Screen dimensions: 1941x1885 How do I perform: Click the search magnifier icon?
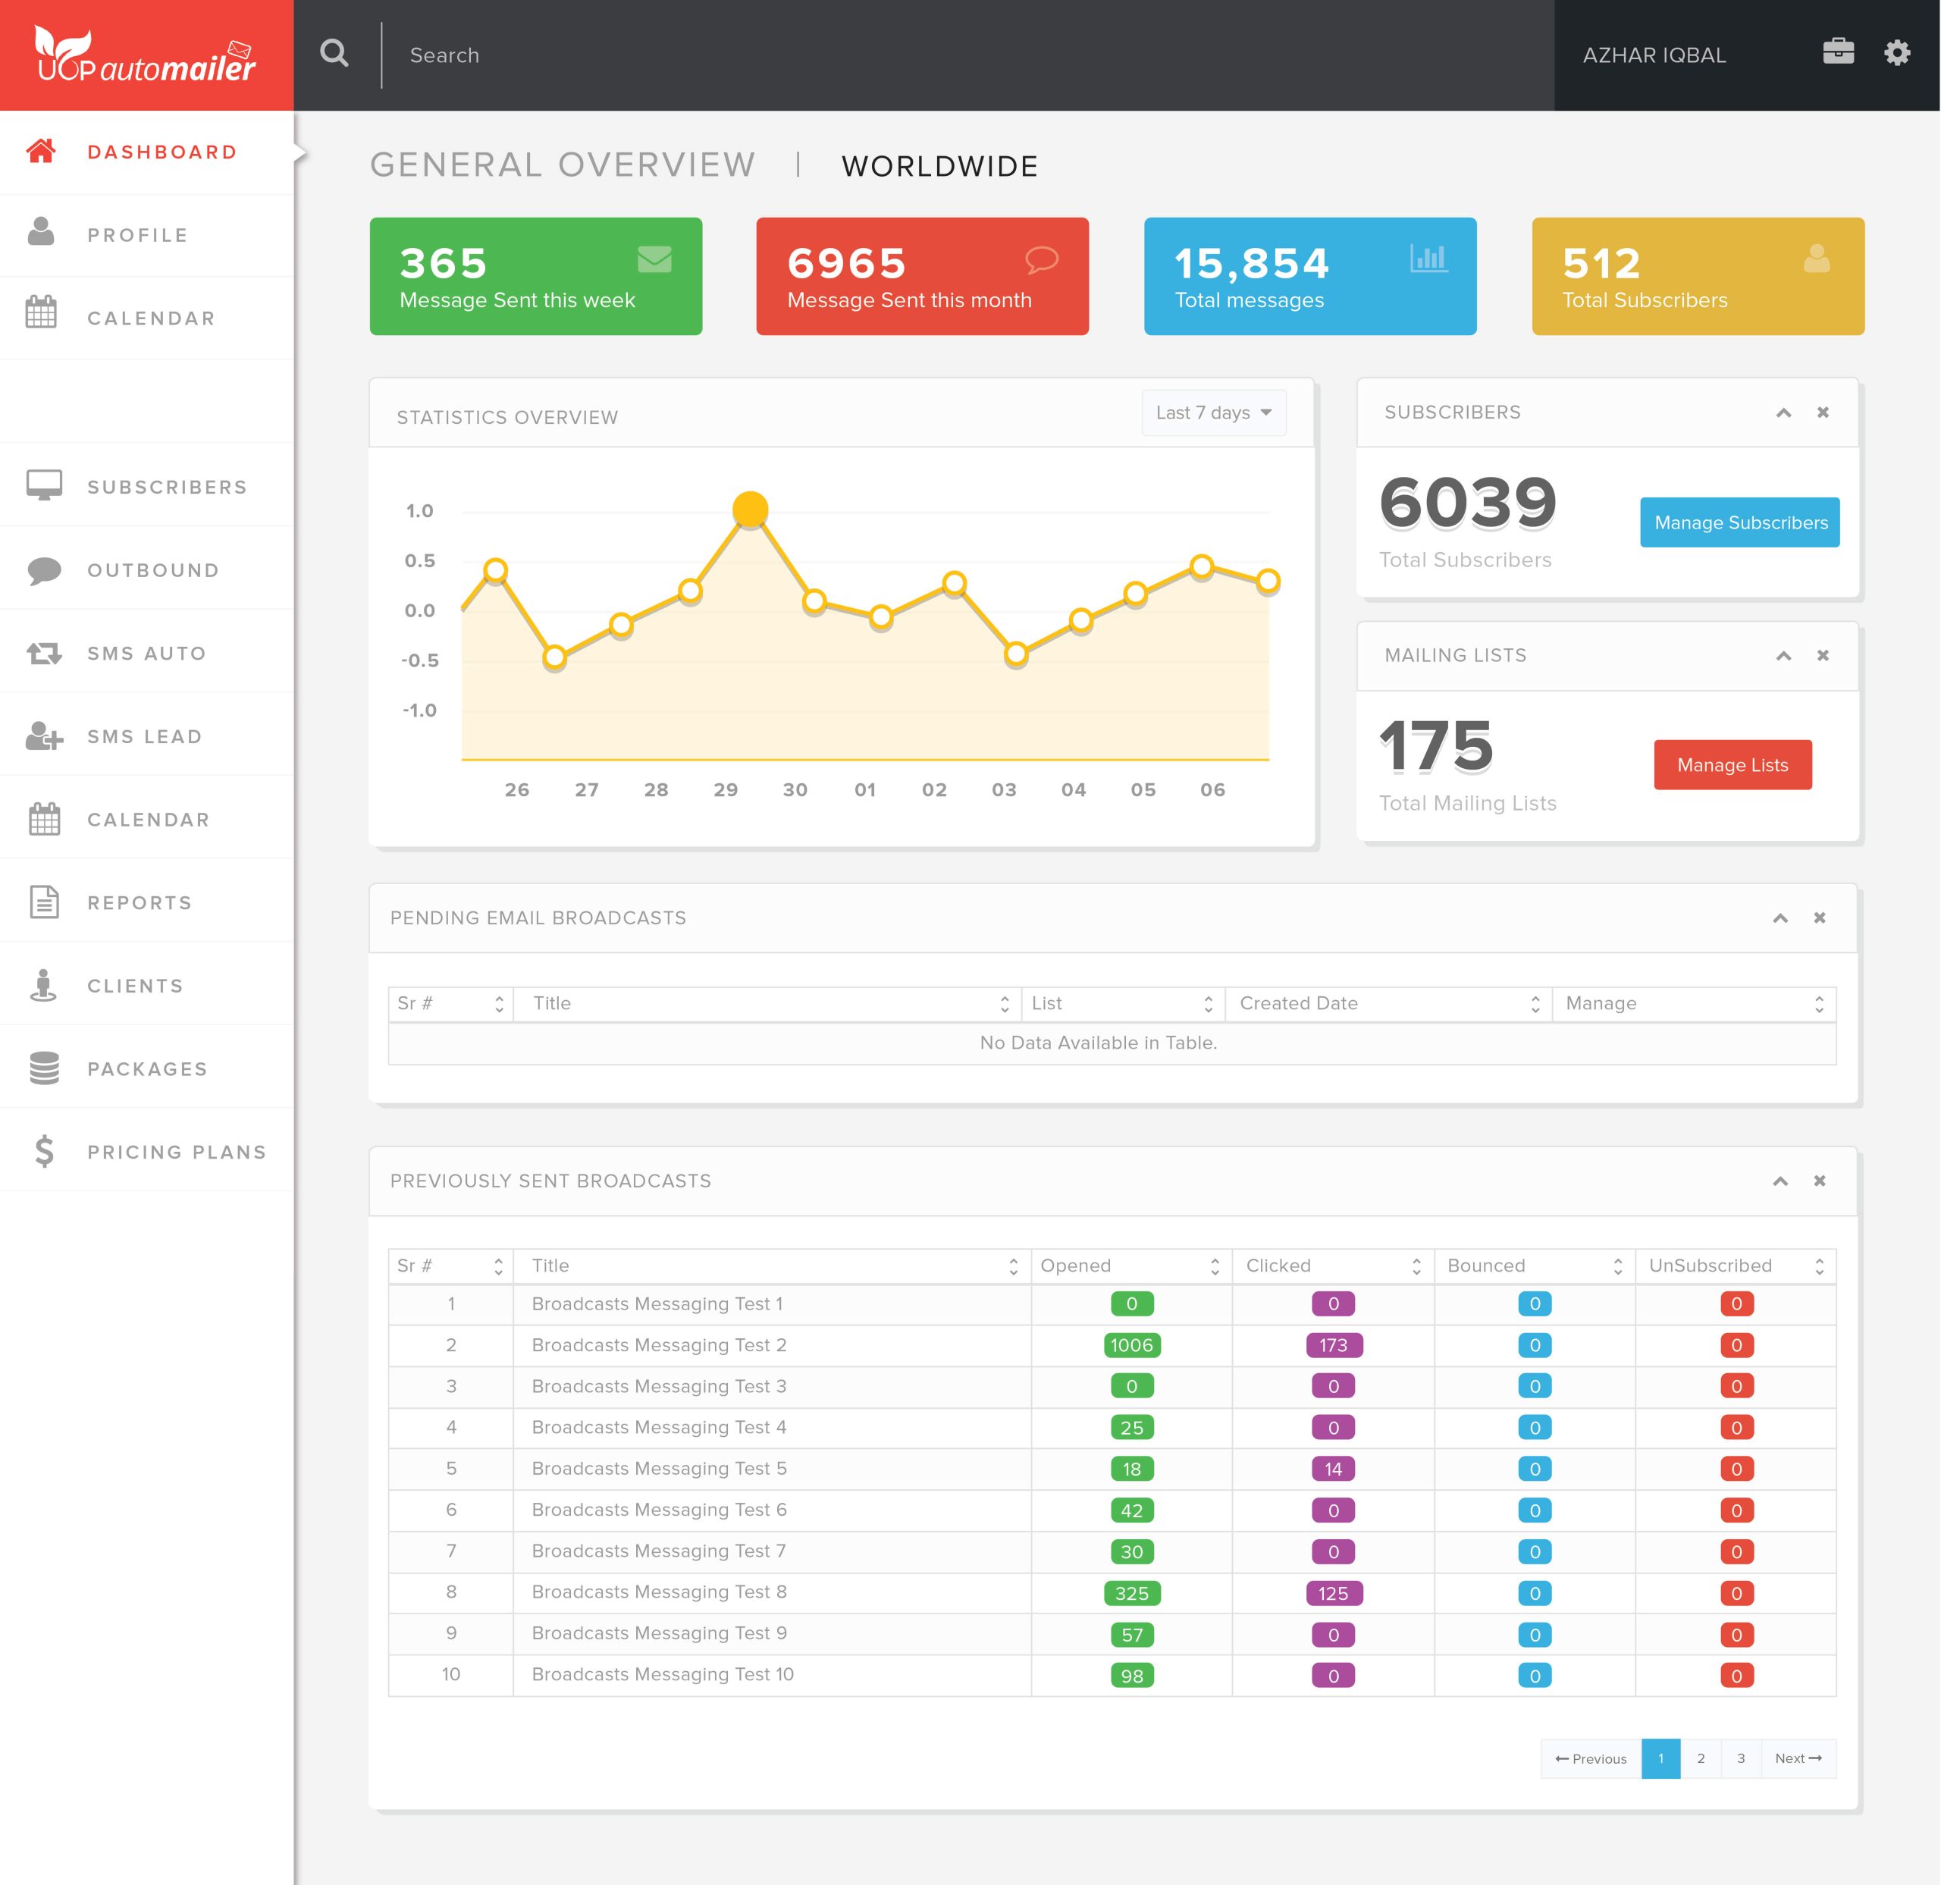pyautogui.click(x=334, y=54)
